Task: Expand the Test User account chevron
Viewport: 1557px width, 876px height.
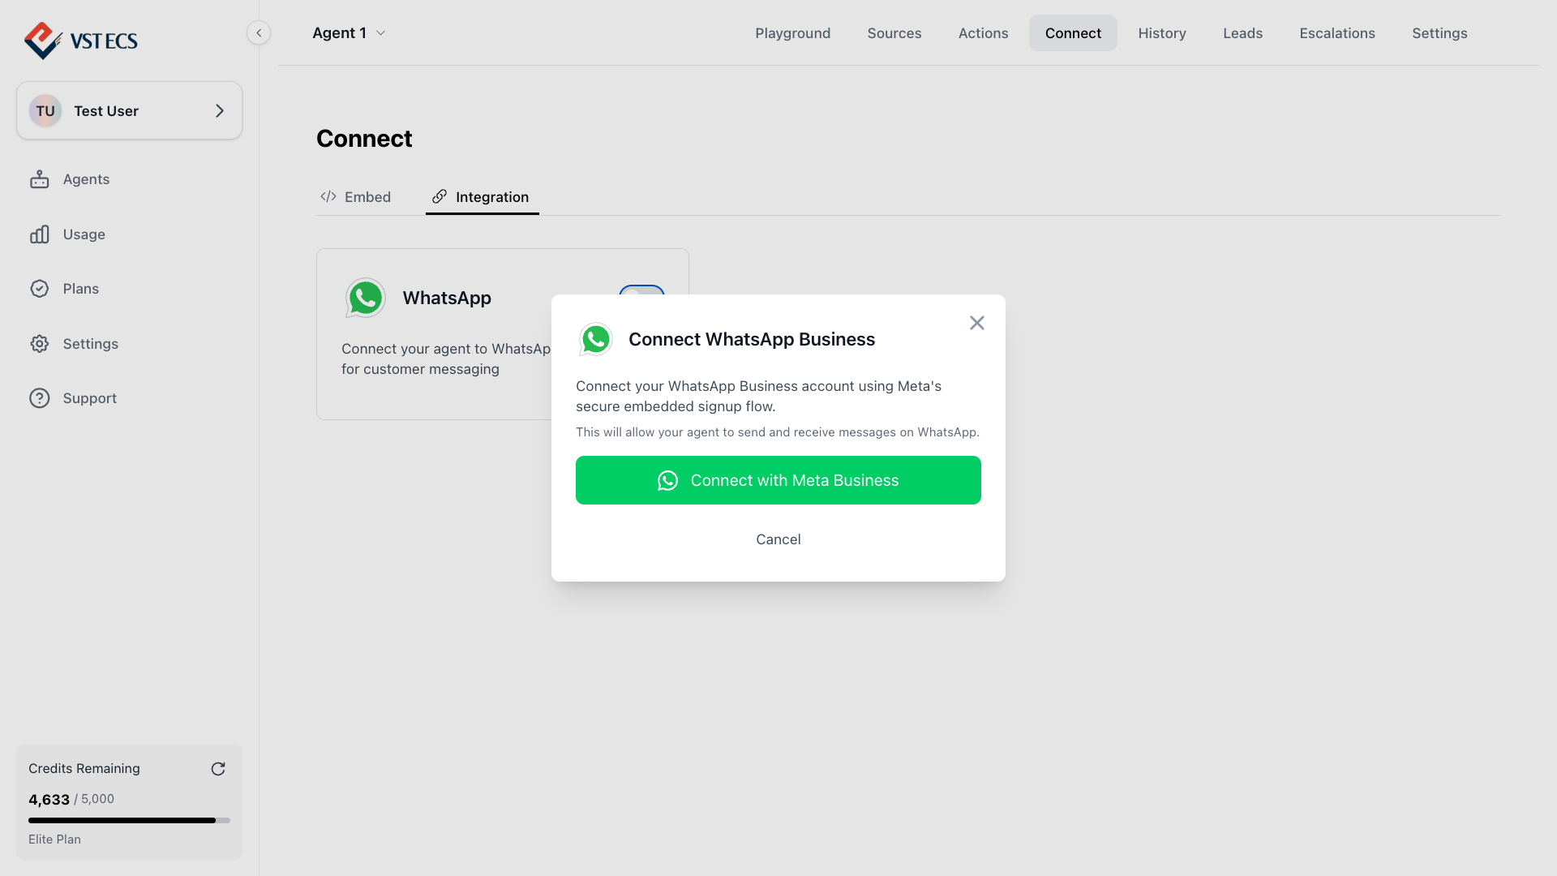Action: point(220,111)
